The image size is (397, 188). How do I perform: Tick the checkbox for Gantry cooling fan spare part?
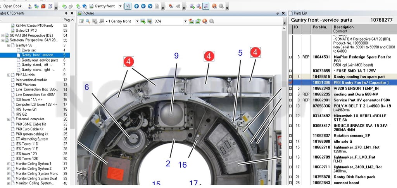pos(290,77)
